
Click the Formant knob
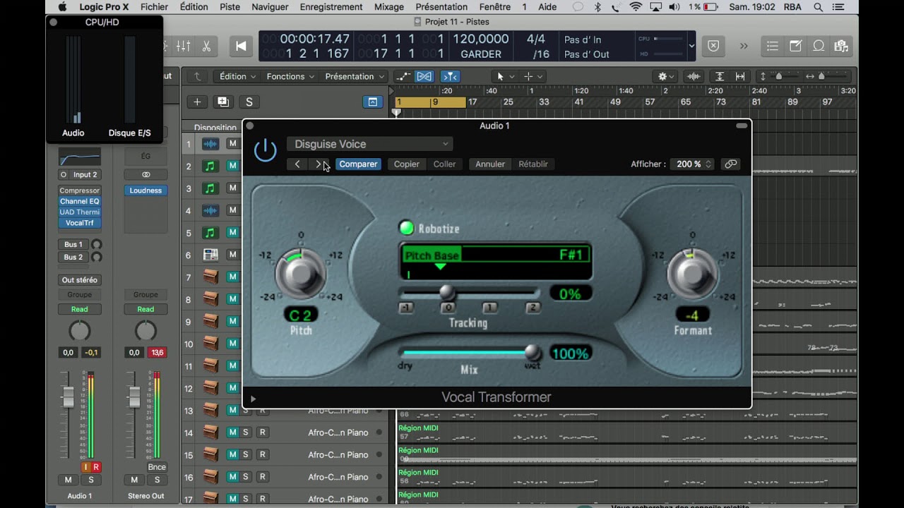pos(692,274)
